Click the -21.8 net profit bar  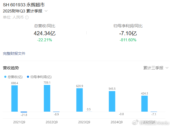24,112
